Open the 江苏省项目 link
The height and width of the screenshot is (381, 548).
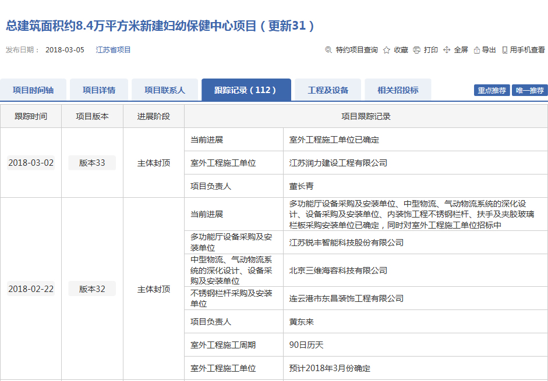pos(113,50)
